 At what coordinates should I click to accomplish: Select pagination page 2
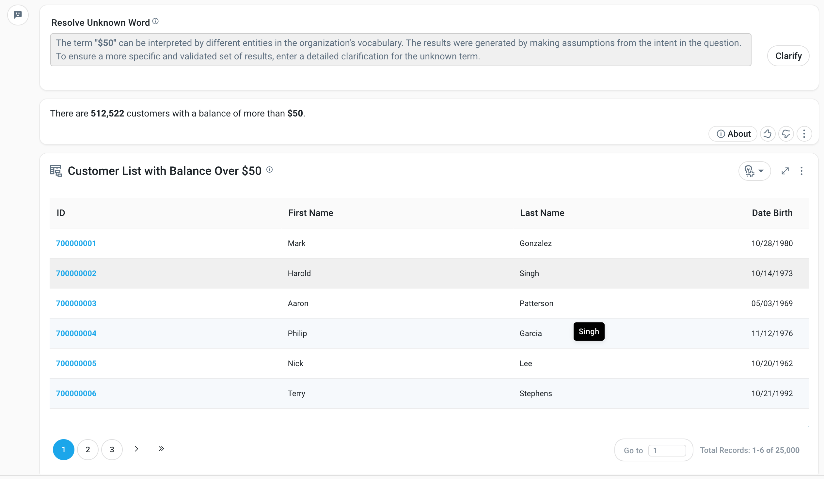pyautogui.click(x=87, y=449)
